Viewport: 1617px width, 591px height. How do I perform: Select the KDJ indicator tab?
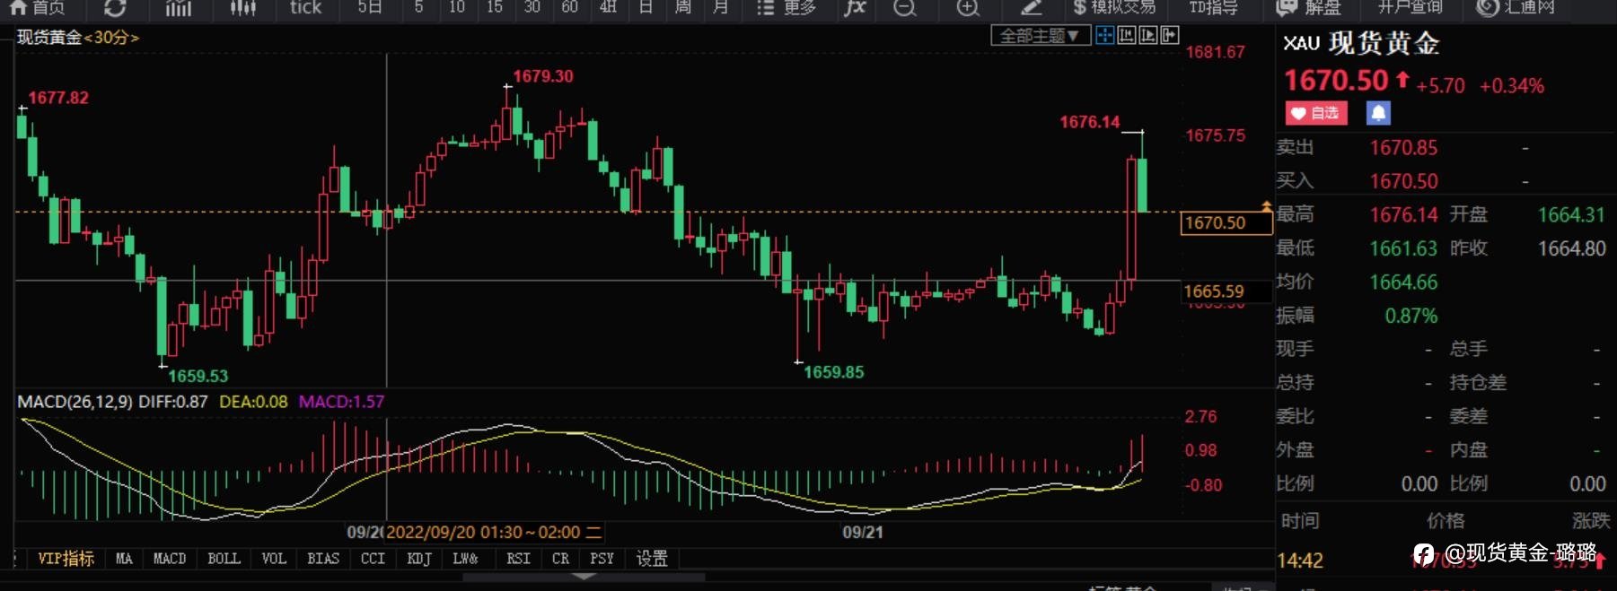pyautogui.click(x=419, y=559)
